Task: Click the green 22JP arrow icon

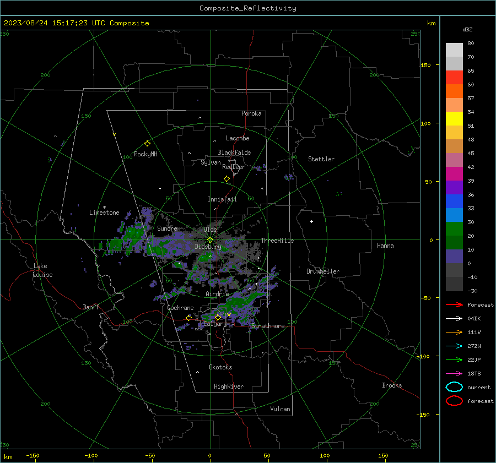Action: coord(454,359)
